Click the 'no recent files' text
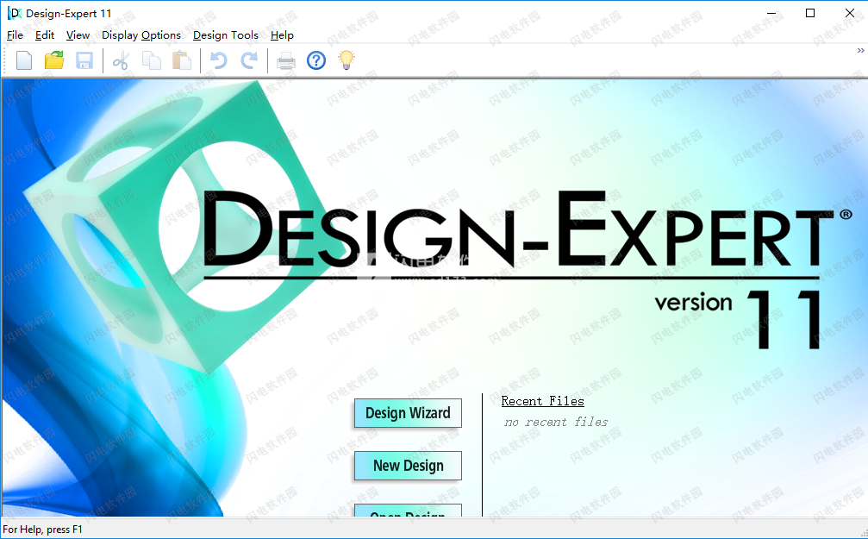 (556, 422)
